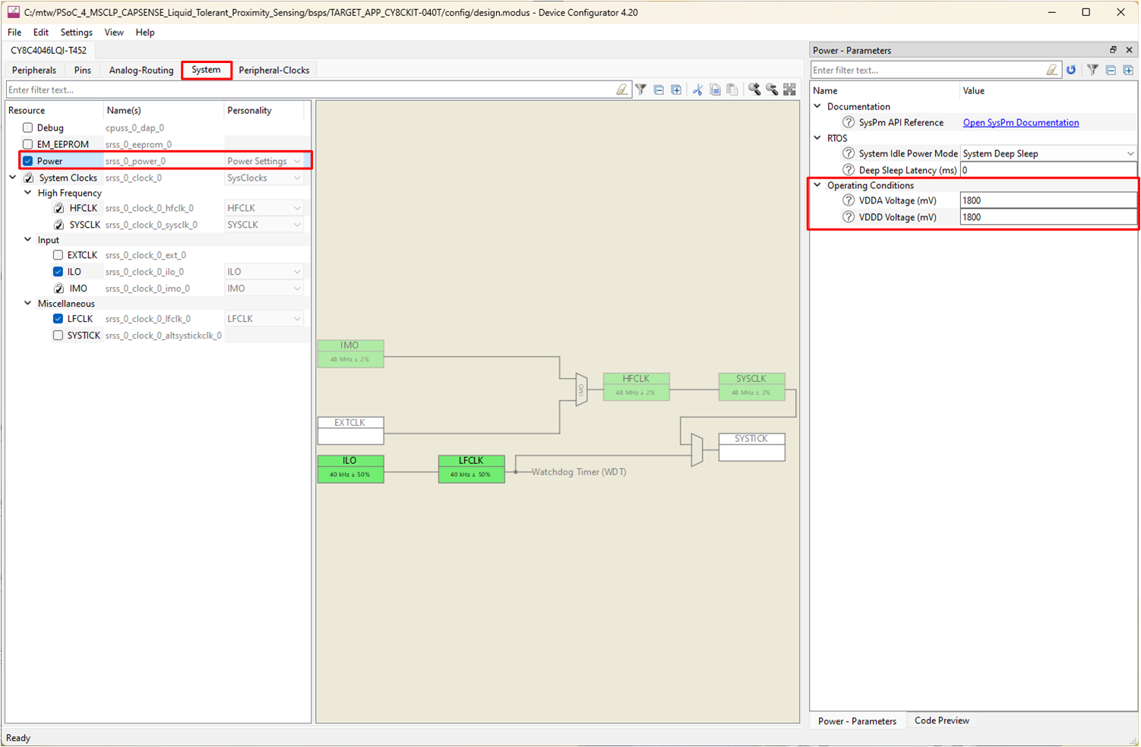Screen dimensions: 1141x747
Task: Collapse the Documentation section
Action: click(x=818, y=106)
